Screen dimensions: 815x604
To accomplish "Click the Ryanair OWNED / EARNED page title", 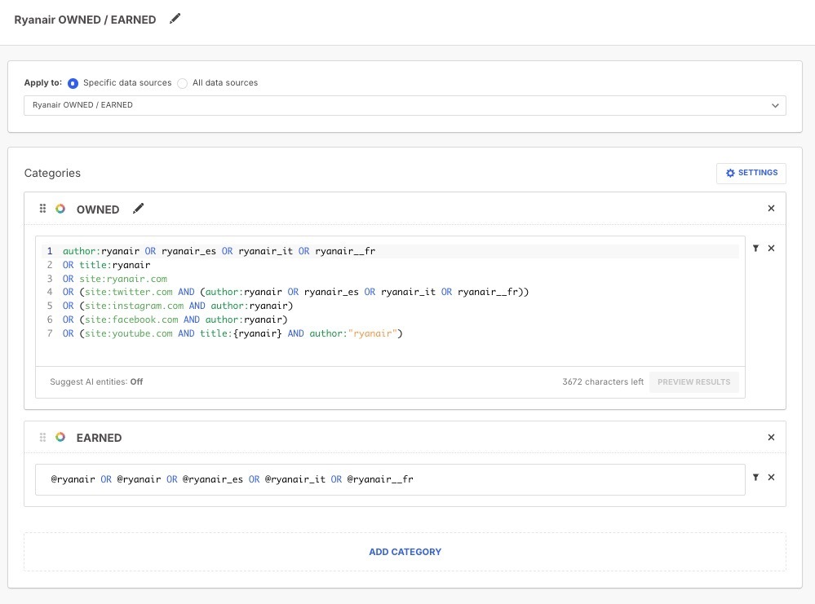I will pos(85,20).
